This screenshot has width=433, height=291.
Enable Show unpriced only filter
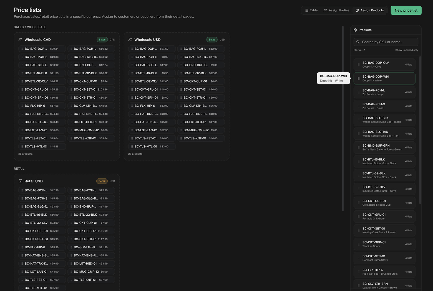407,50
